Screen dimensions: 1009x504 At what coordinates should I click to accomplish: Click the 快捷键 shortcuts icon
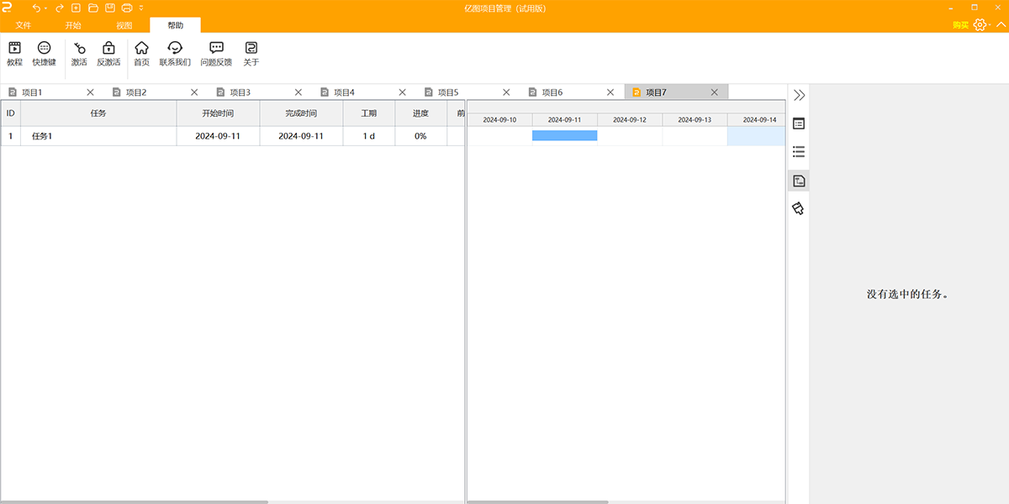(x=44, y=54)
